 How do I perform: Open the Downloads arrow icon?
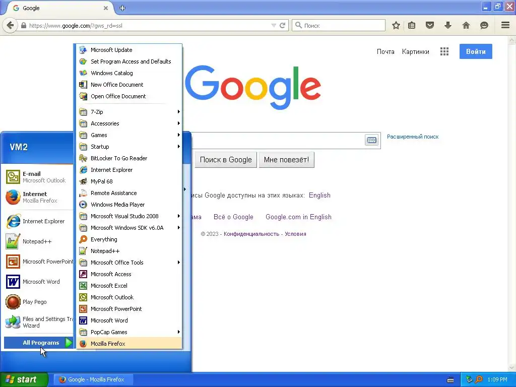448,25
